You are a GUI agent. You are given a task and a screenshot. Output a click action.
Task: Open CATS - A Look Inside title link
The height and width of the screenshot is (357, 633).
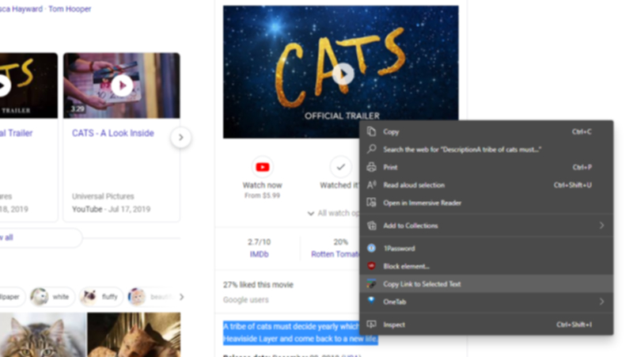pos(113,133)
